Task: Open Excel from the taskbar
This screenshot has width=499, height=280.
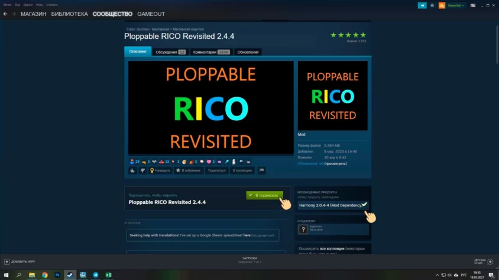Action: 109,275
